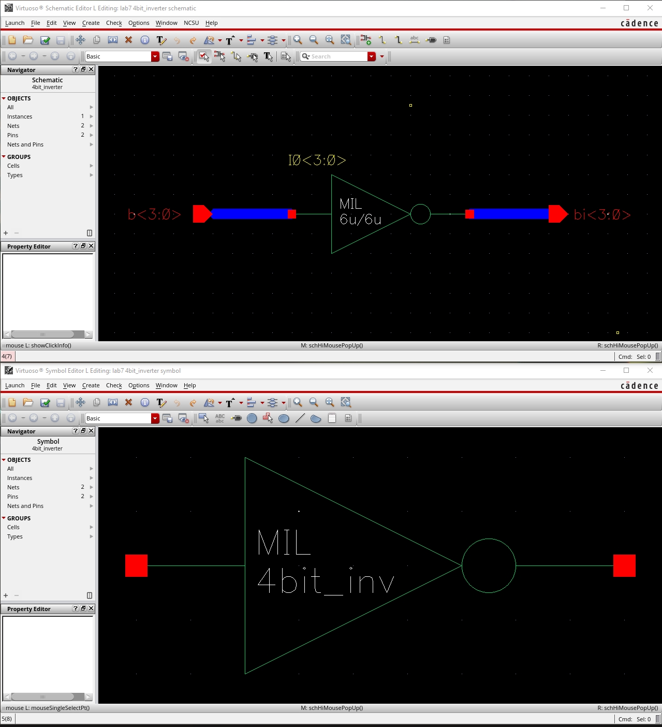662x727 pixels.
Task: Open Edit Properties info icon in Schematic Editor
Action: [145, 40]
